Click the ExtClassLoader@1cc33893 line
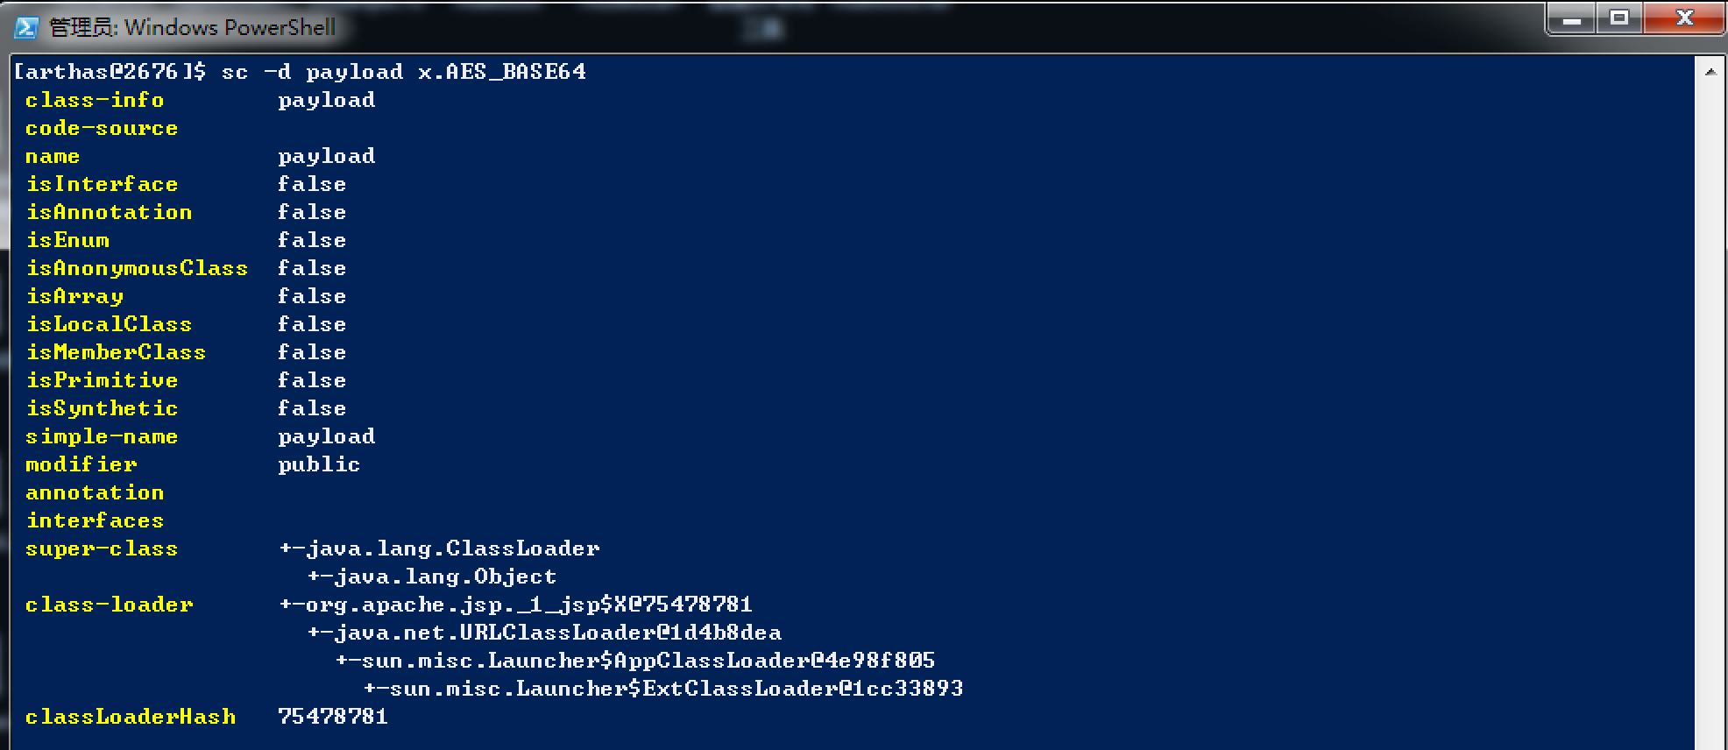The width and height of the screenshot is (1728, 750). tap(663, 689)
